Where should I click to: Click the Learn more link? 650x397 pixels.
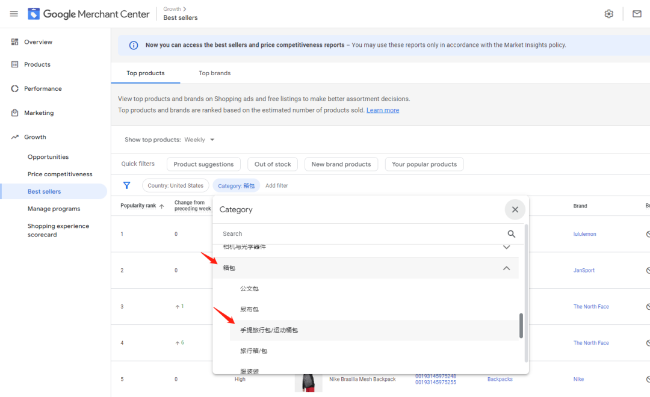[382, 110]
